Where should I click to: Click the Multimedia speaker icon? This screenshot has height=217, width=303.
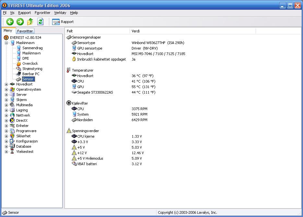click(x=12, y=105)
